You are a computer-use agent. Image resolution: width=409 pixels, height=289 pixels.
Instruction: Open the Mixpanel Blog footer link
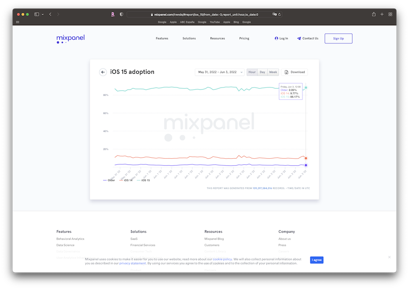(214, 239)
